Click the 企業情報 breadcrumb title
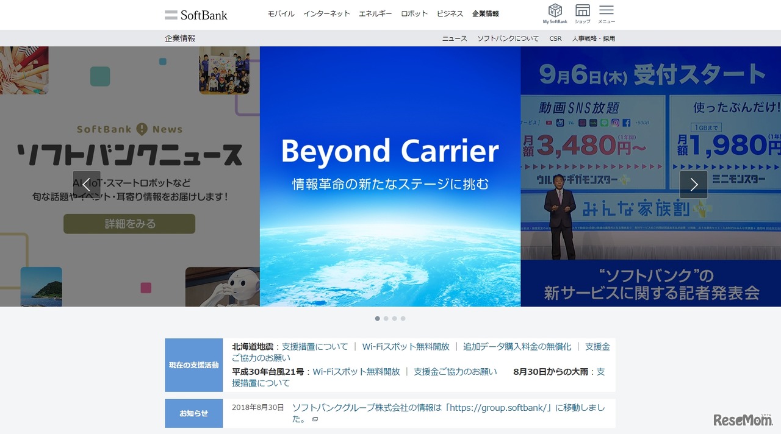The width and height of the screenshot is (781, 434). click(x=180, y=38)
